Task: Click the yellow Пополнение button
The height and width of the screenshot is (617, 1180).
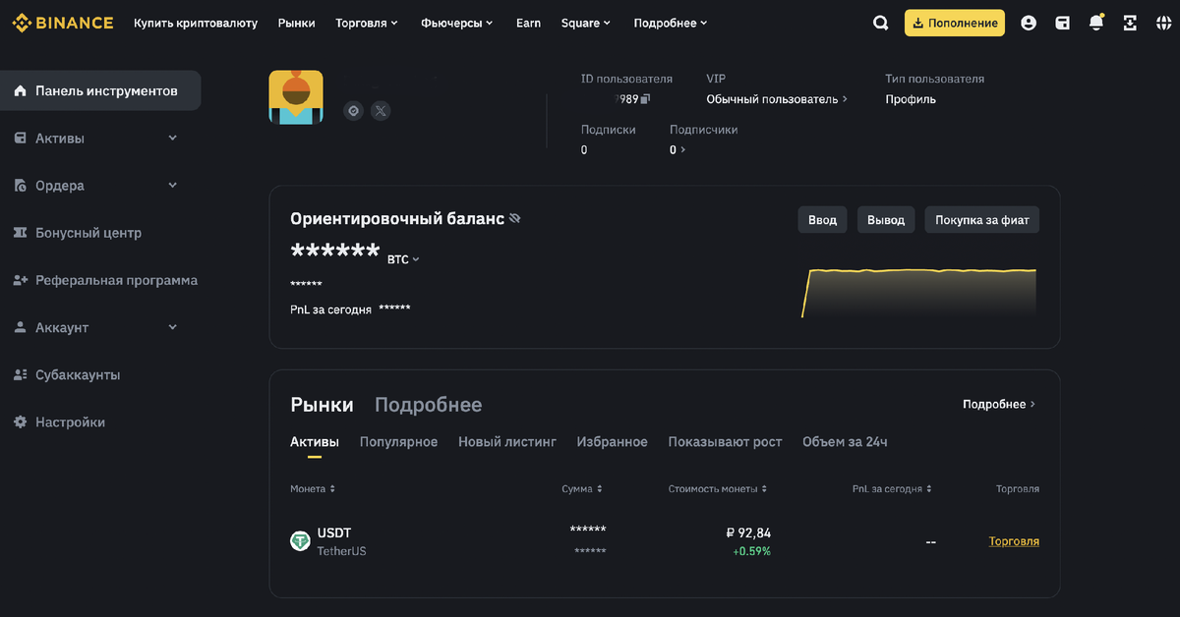Action: point(955,23)
